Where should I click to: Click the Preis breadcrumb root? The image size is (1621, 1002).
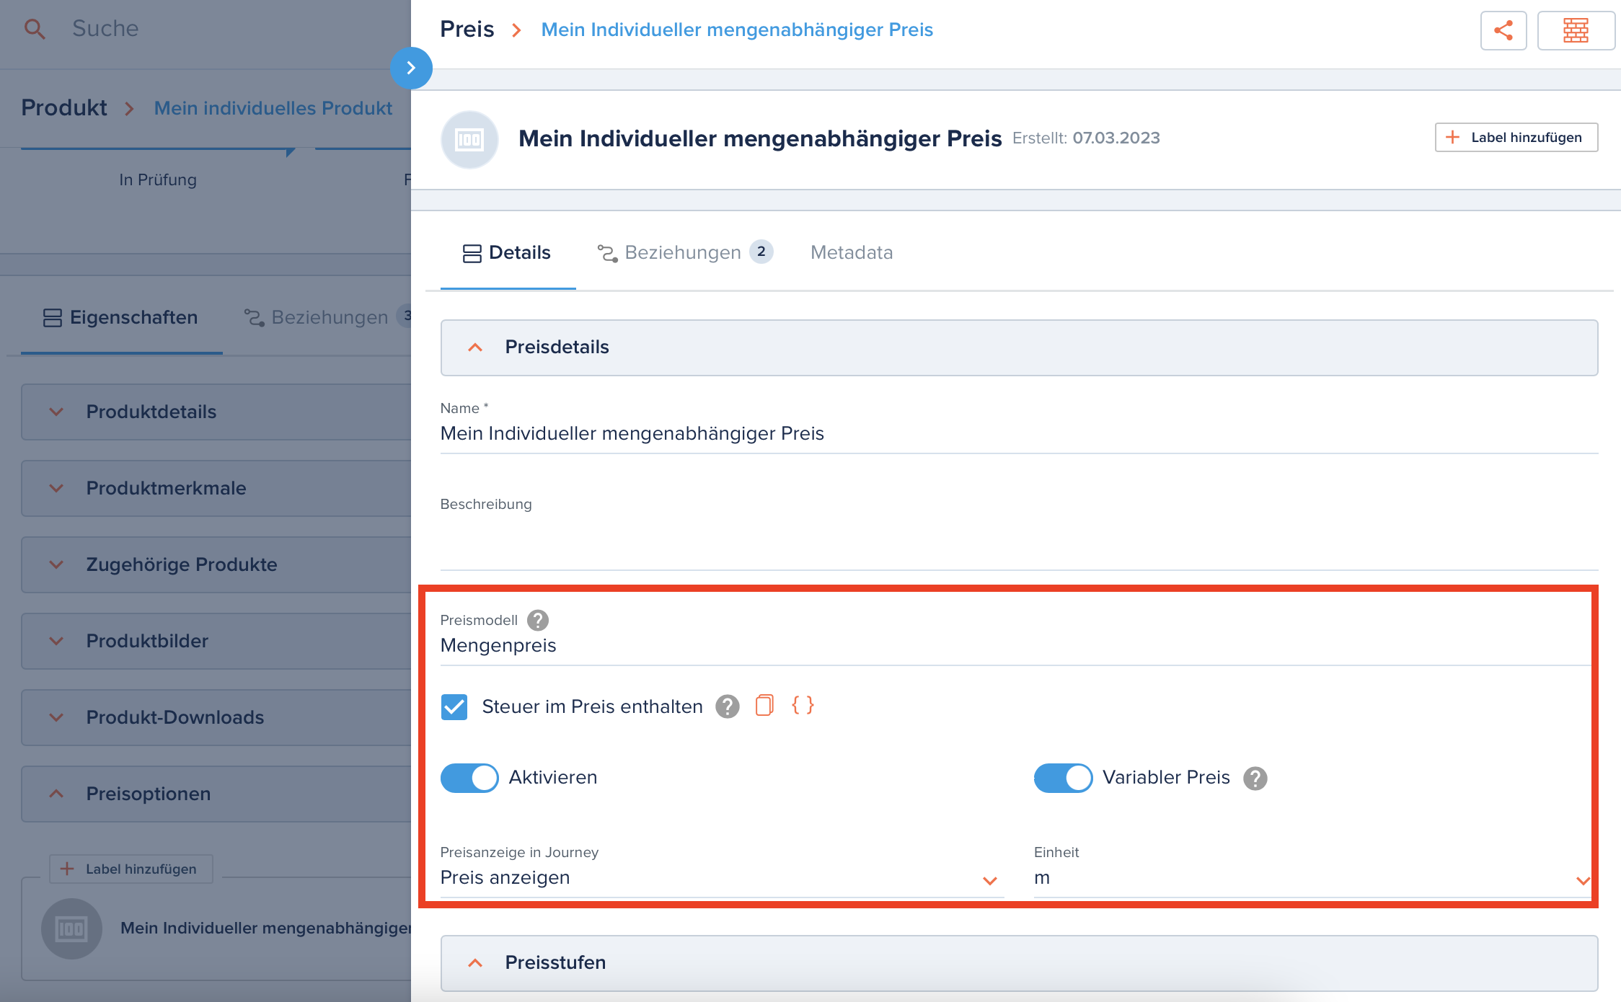(x=467, y=29)
